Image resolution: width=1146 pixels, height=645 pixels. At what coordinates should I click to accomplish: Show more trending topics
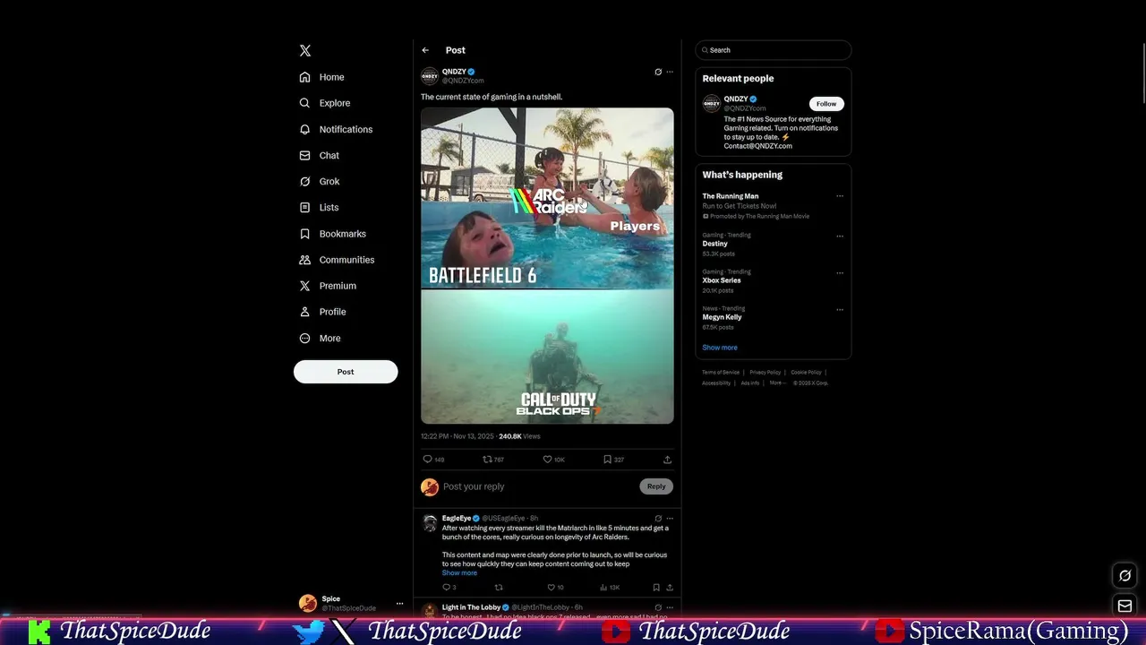[x=720, y=348]
